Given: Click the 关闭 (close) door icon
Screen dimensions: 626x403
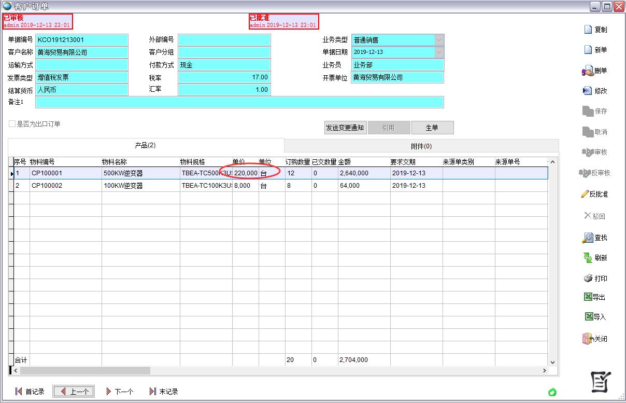Looking at the screenshot, I should [588, 339].
